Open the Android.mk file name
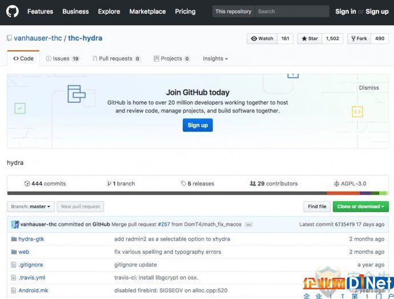Image resolution: width=394 pixels, height=299 pixels. (x=33, y=290)
